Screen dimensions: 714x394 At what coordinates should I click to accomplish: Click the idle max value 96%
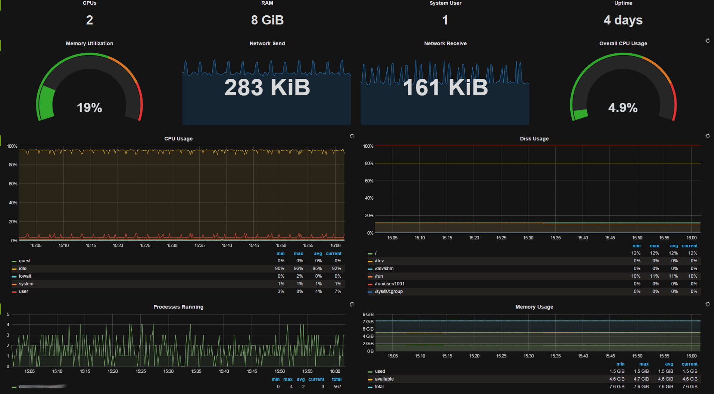coord(298,269)
